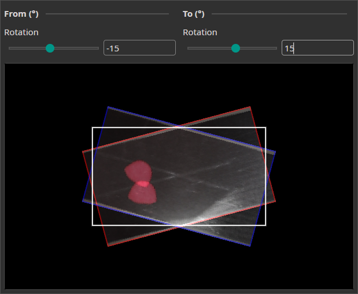Click the From slider track left of handle

(26, 49)
